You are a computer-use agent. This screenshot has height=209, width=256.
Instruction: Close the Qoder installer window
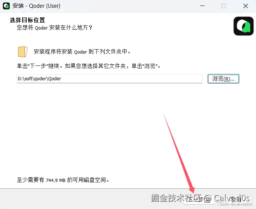click(245, 6)
